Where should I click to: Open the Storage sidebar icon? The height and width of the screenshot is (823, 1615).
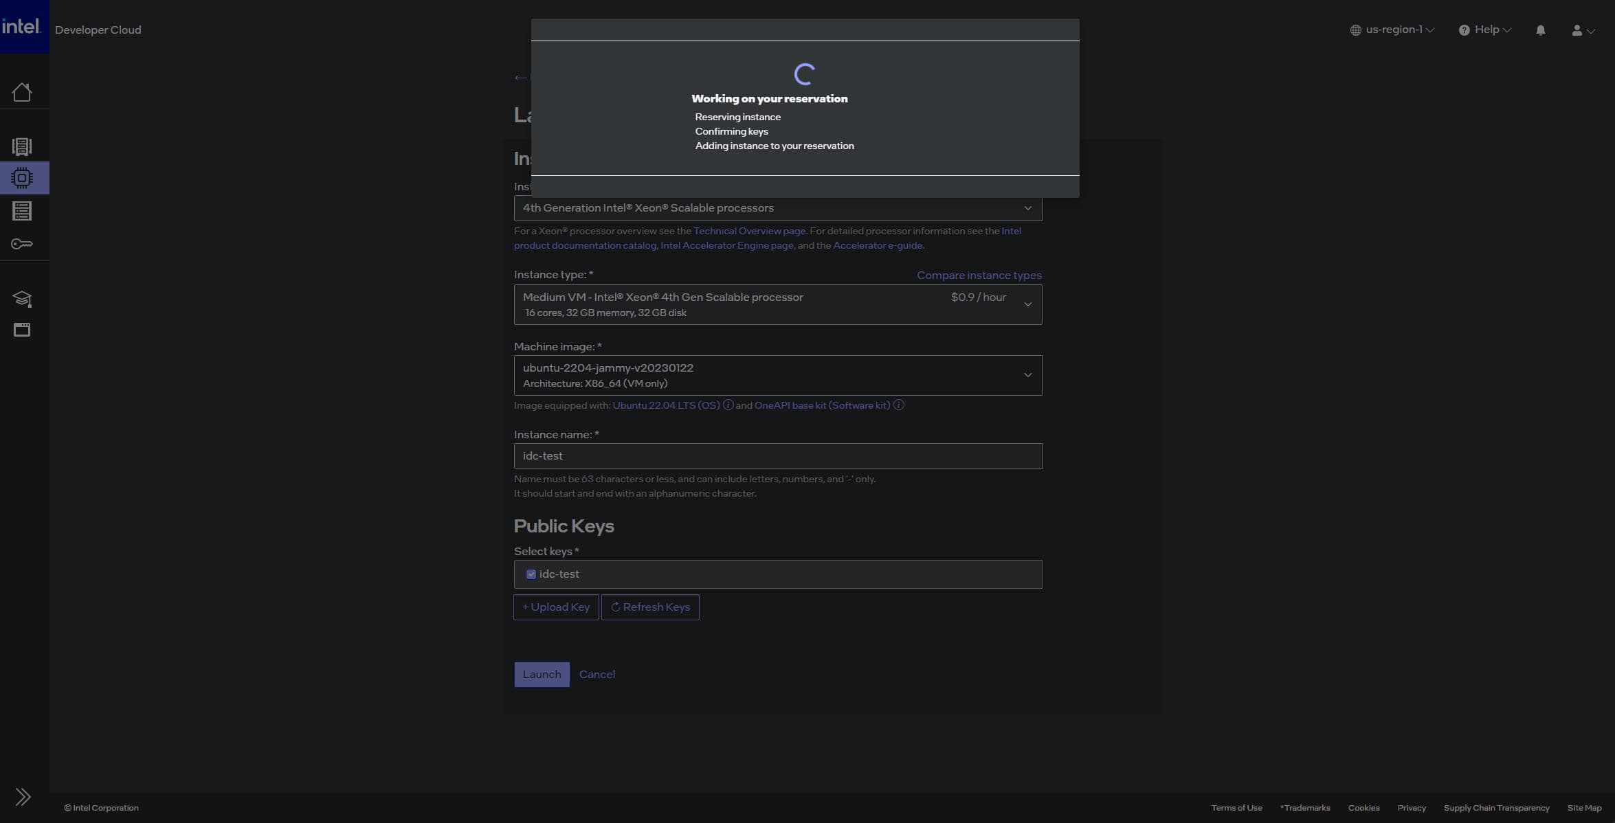[23, 211]
